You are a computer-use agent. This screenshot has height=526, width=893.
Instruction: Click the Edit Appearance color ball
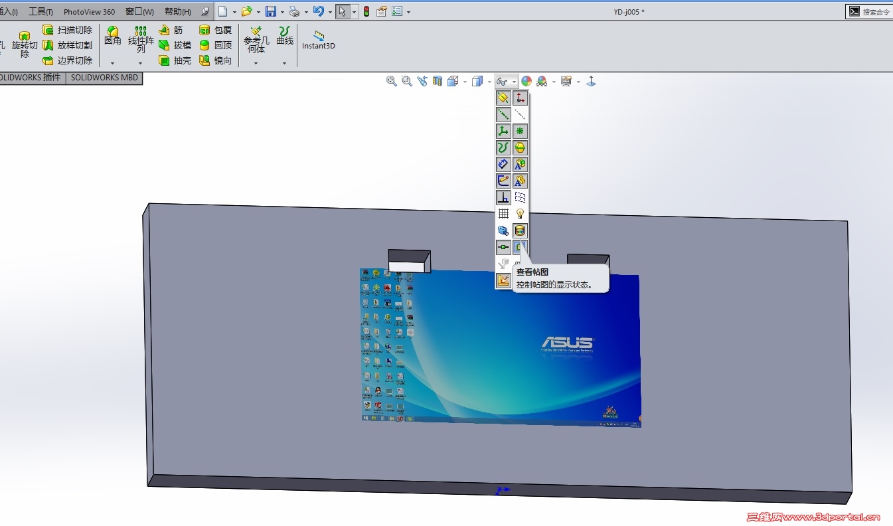pos(527,81)
